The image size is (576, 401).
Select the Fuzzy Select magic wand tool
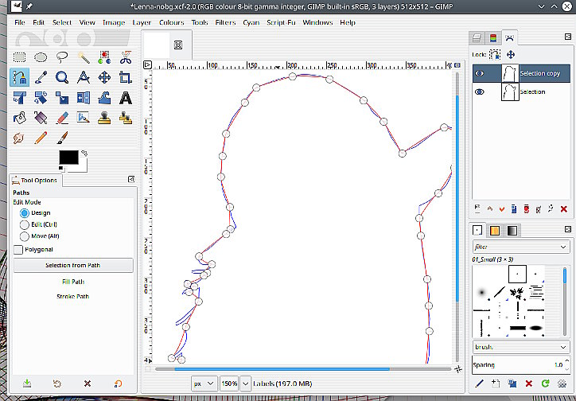[83, 57]
